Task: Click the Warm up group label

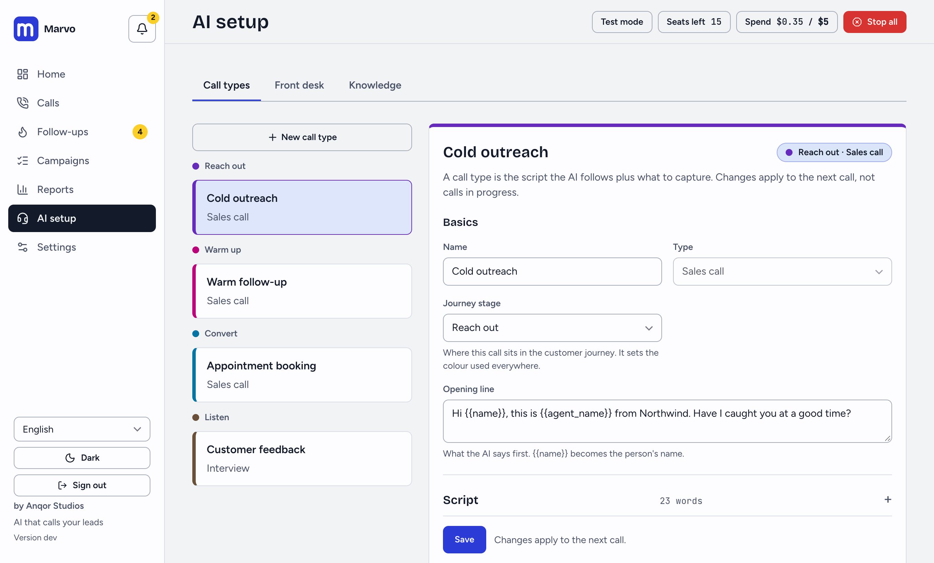Action: pyautogui.click(x=223, y=250)
